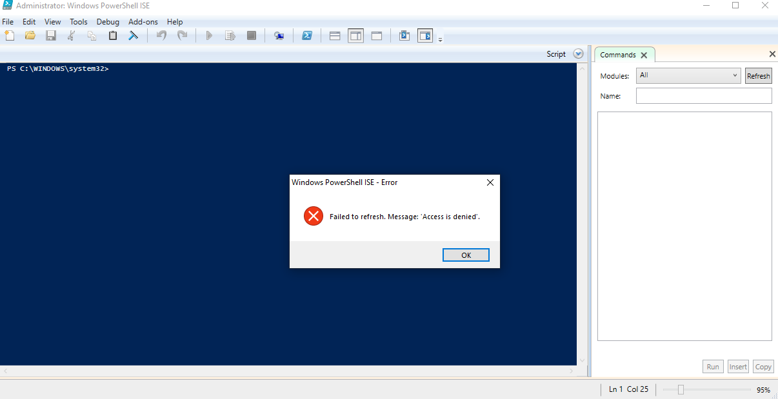This screenshot has width=778, height=399.
Task: Open the File menu
Action: [x=8, y=21]
